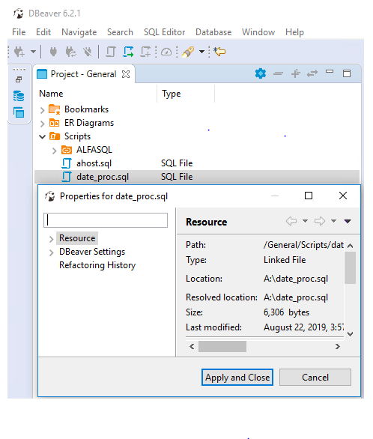Image resolution: width=373 pixels, height=439 pixels.
Task: Click the New Connection plug icon
Action: [x=19, y=52]
